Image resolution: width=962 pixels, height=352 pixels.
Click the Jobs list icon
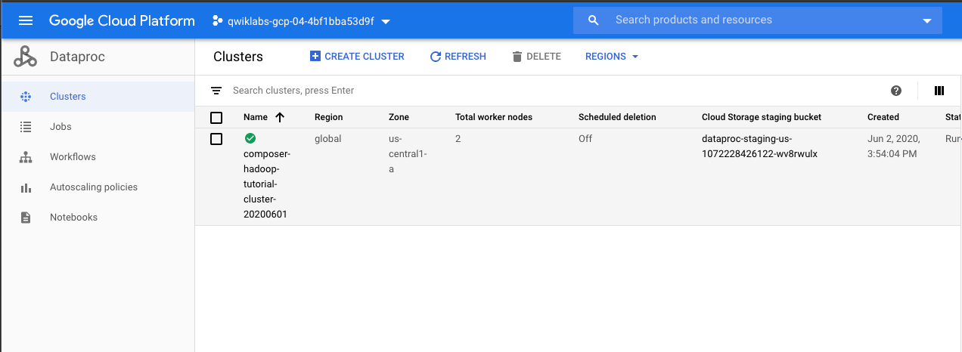[26, 127]
